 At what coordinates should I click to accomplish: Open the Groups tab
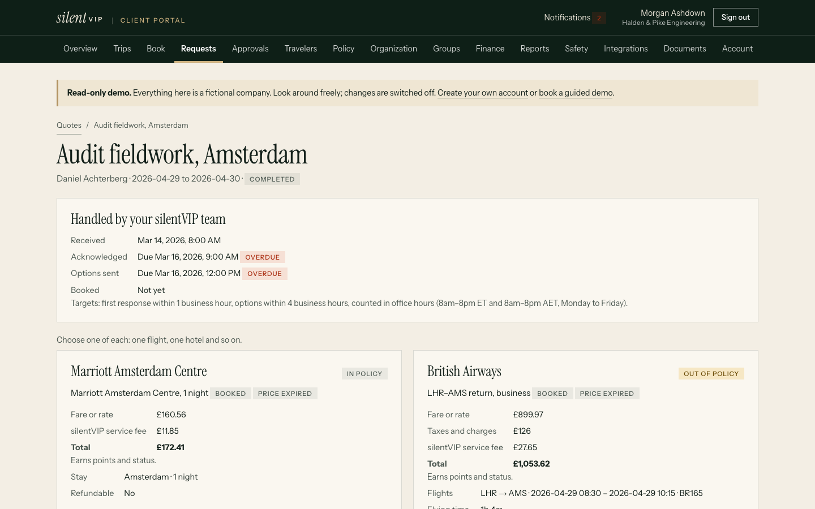click(x=447, y=49)
